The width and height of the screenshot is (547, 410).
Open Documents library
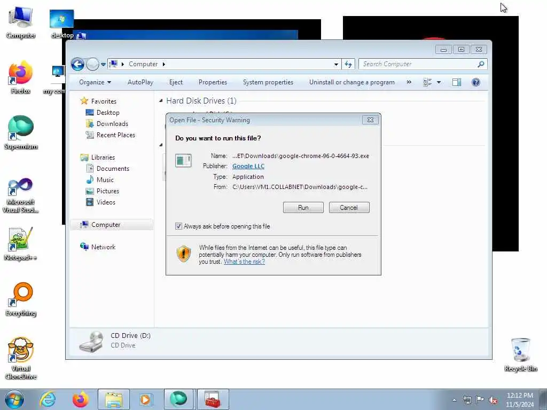(x=113, y=169)
